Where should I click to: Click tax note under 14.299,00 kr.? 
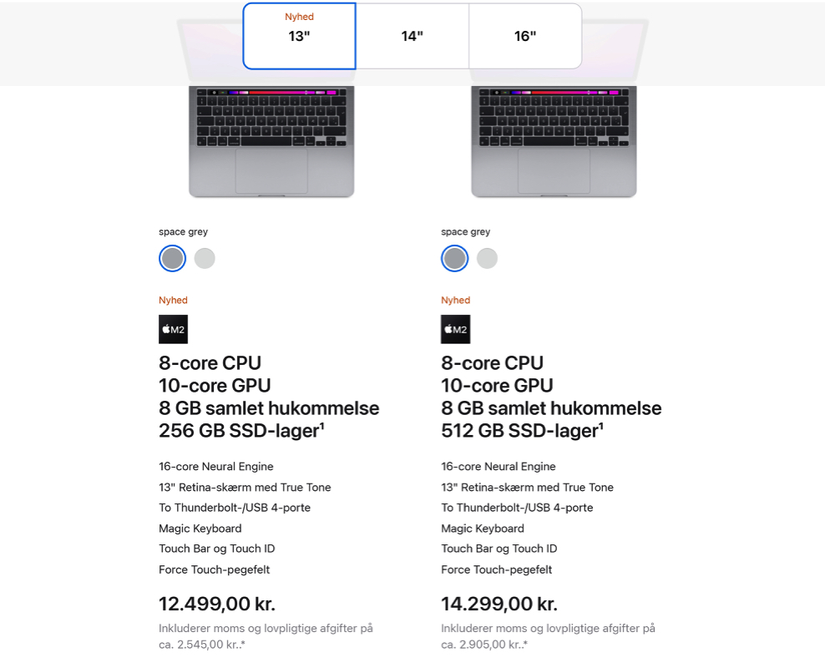tap(549, 636)
